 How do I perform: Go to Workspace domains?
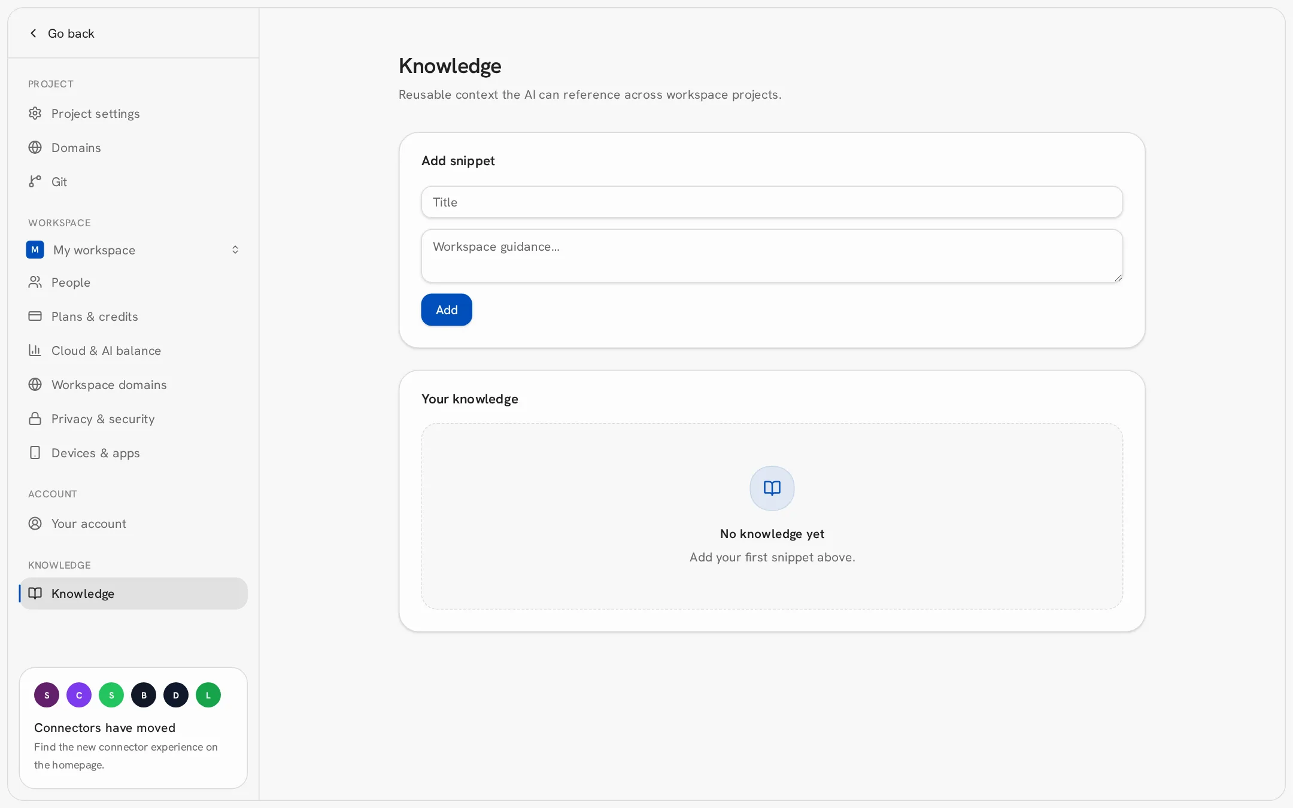pyautogui.click(x=133, y=384)
